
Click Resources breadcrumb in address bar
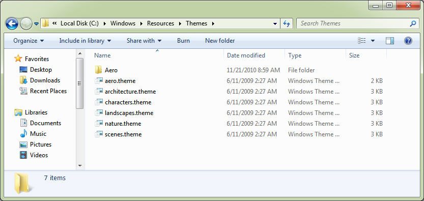point(161,23)
